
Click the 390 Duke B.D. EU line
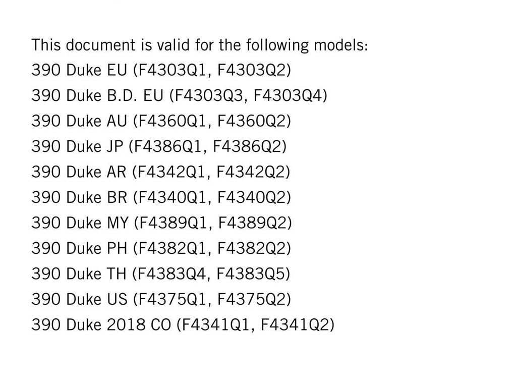pos(180,95)
